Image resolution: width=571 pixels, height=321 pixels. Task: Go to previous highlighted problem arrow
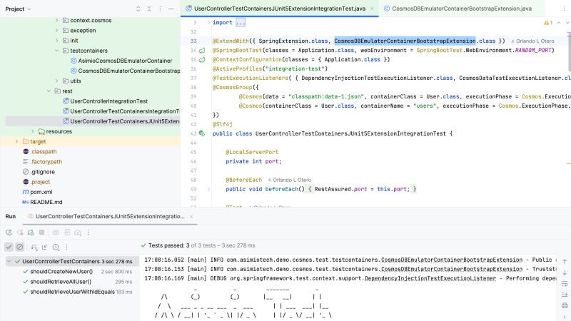559,23
